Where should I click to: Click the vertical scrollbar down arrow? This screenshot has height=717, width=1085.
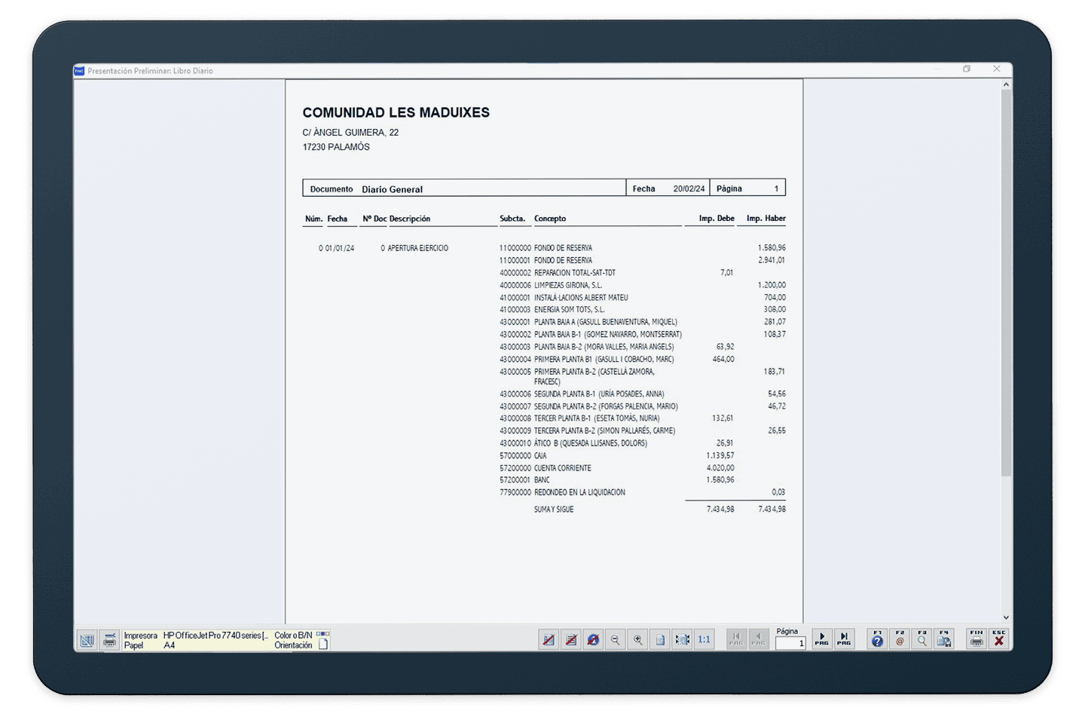1006,617
